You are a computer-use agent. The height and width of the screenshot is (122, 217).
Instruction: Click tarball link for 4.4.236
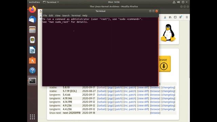click(102, 109)
